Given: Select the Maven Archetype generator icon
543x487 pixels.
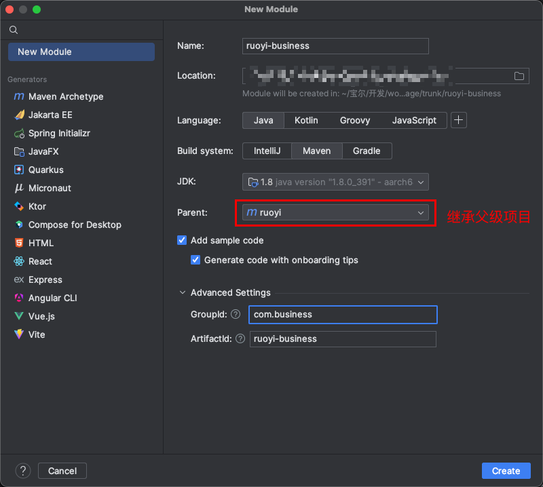Looking at the screenshot, I should 19,96.
